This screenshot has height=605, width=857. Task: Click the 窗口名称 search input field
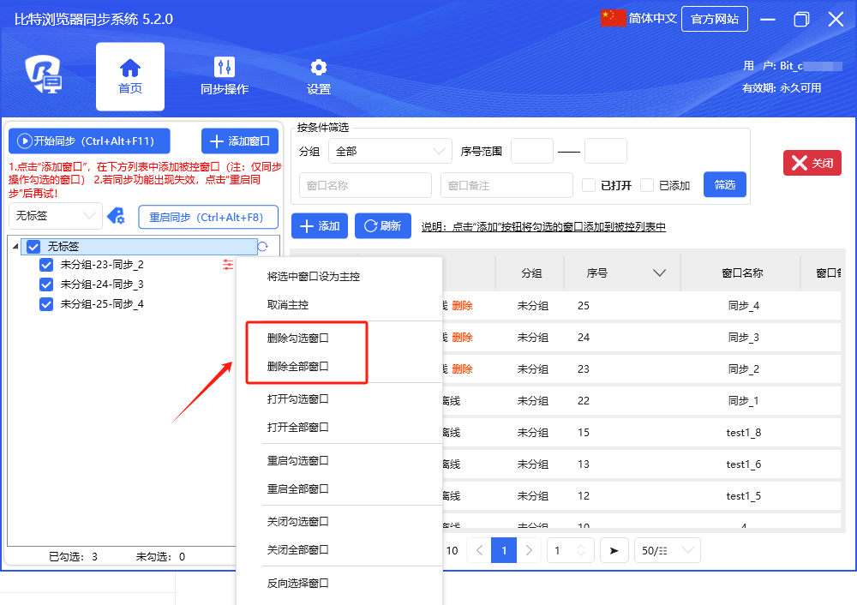point(366,185)
